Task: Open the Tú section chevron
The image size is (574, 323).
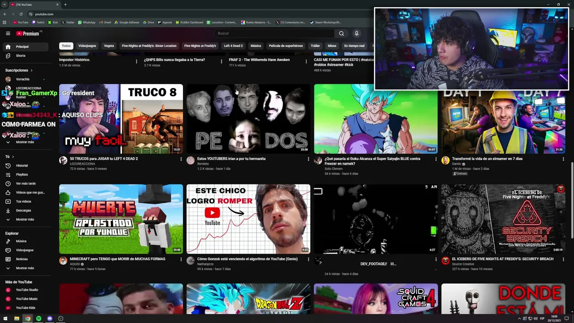Action: coord(13,157)
